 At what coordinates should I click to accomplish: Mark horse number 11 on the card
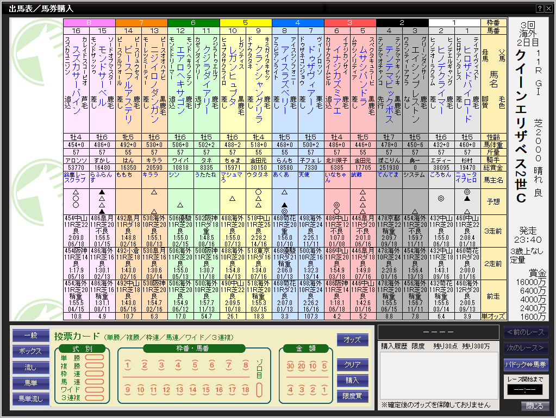[x=153, y=390]
